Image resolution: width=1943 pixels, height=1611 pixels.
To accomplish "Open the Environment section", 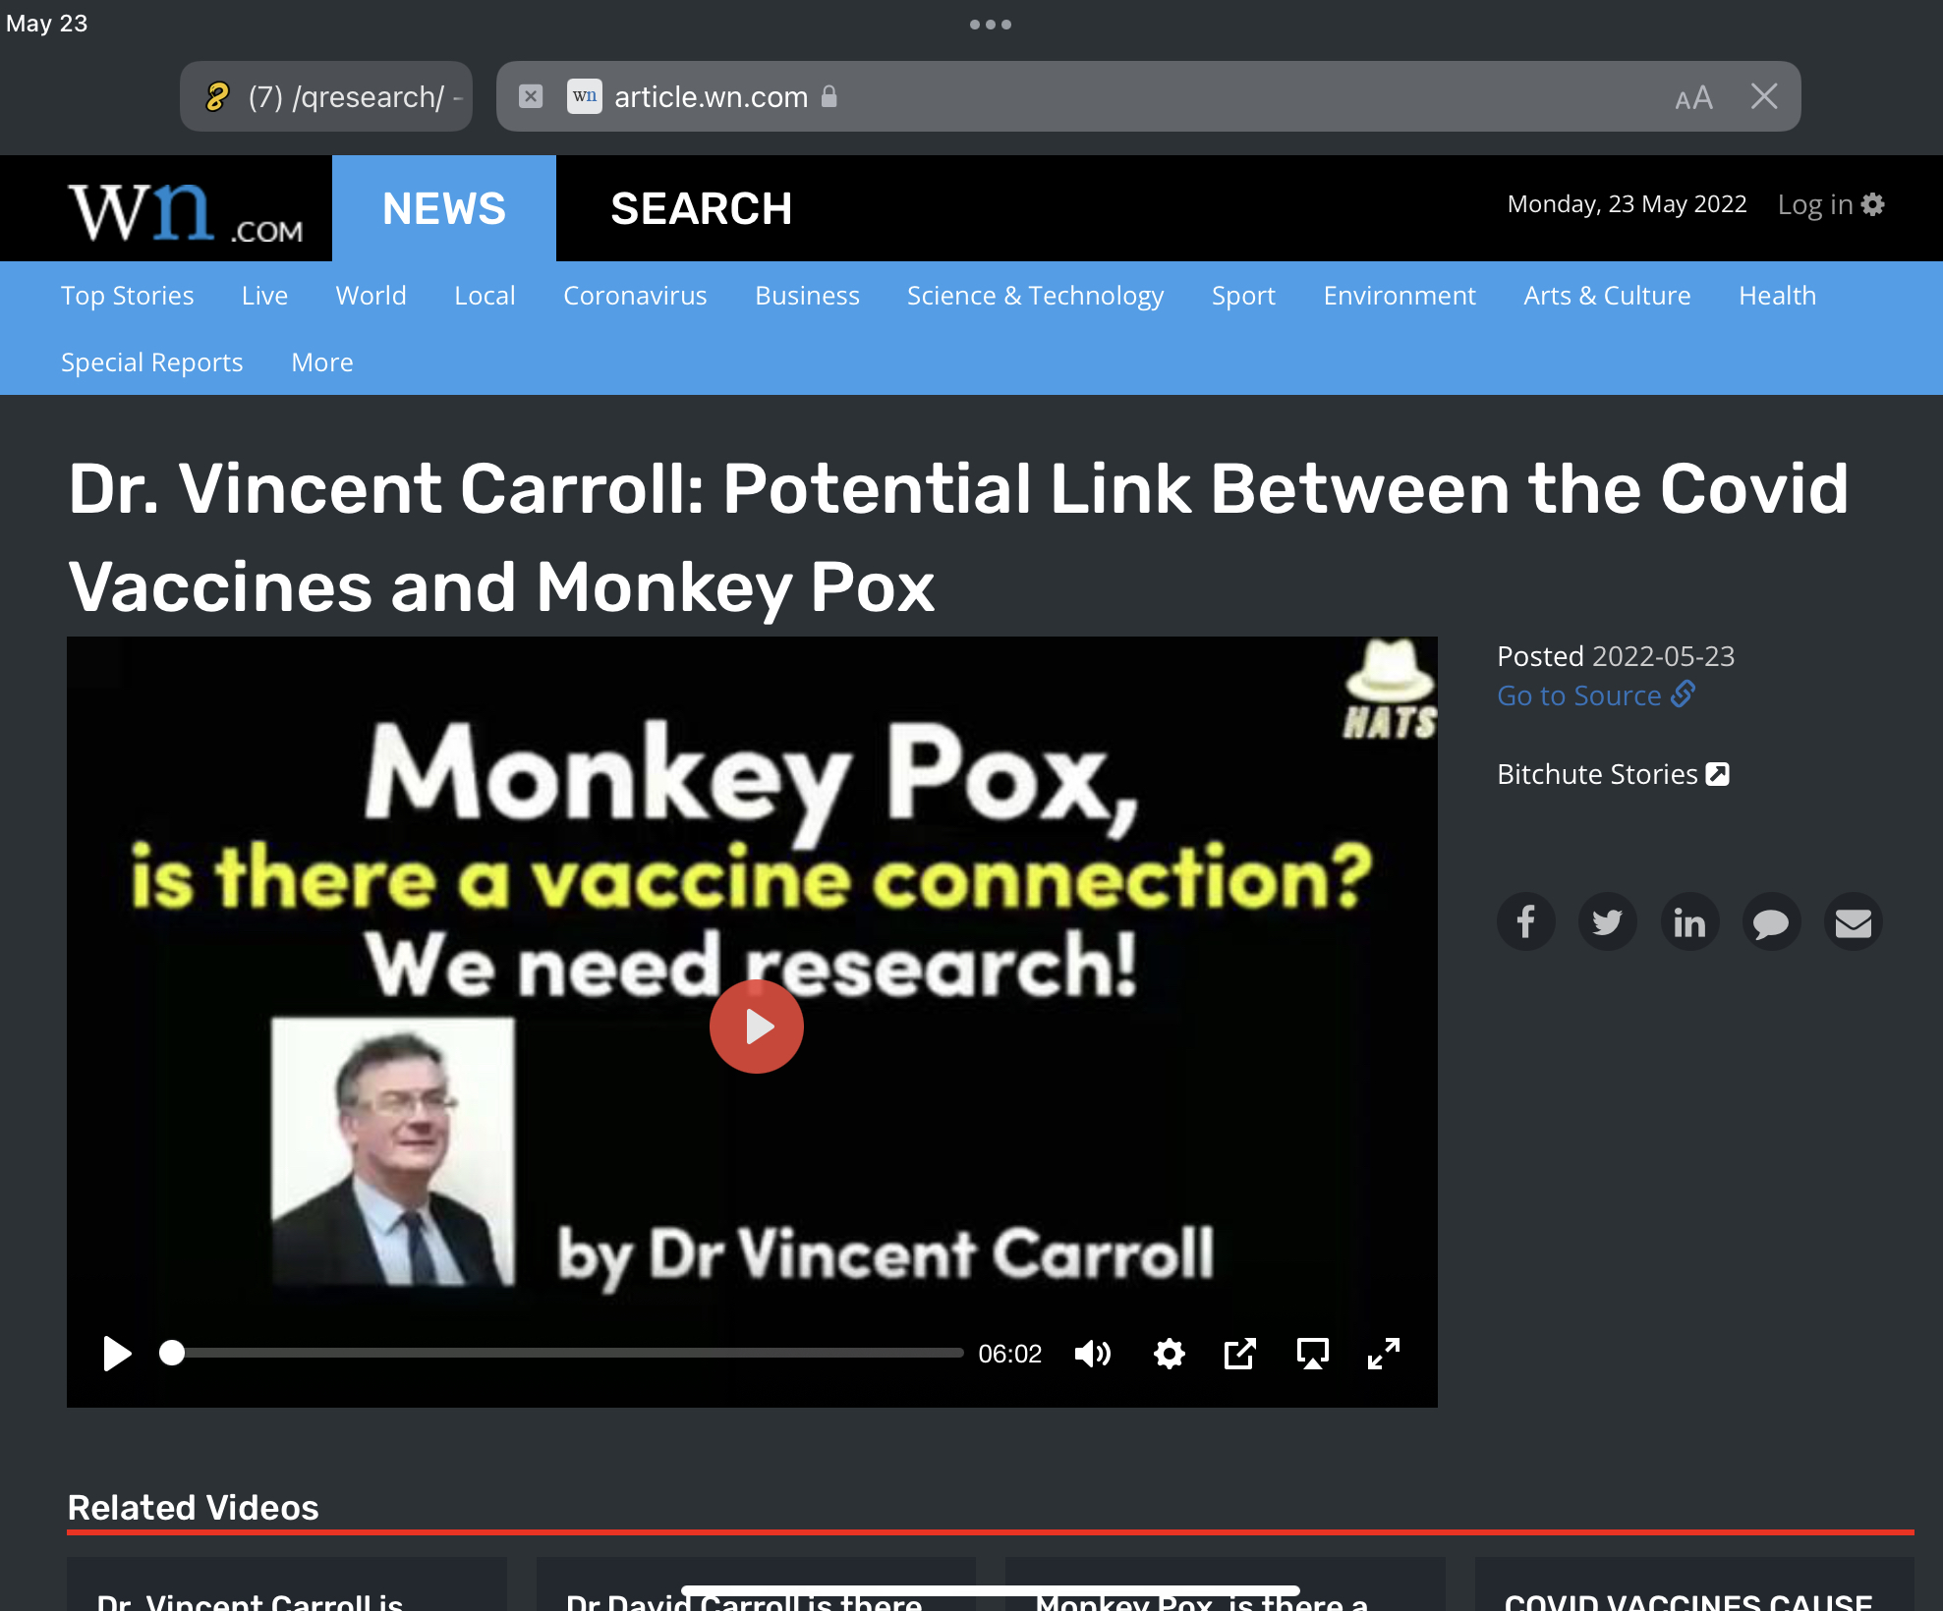I will [x=1400, y=296].
